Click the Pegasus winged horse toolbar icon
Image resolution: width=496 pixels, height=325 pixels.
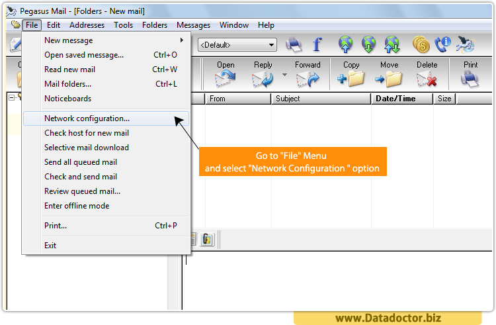coord(465,44)
